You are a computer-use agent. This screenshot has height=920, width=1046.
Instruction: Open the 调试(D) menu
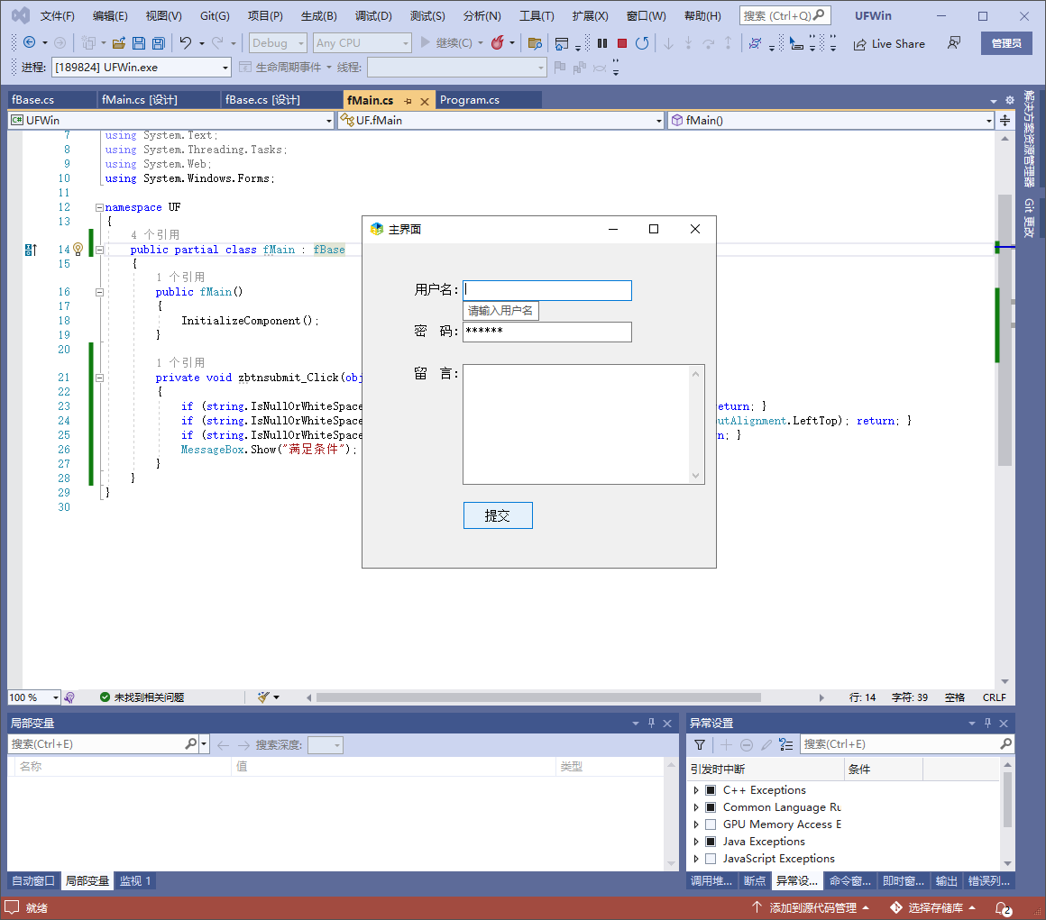pos(373,16)
